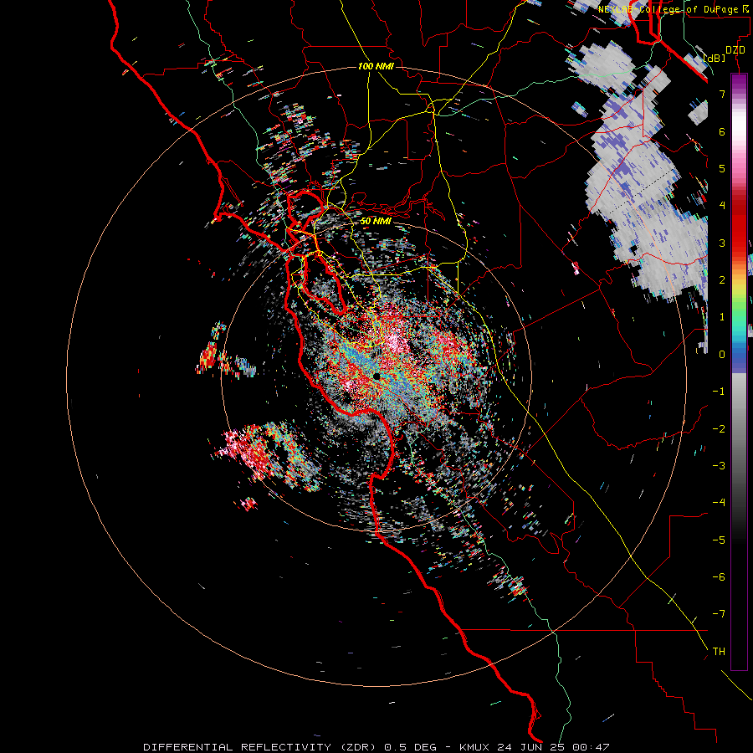The image size is (753, 753).
Task: Click the '7' value on the dB scale
Action: coord(722,94)
